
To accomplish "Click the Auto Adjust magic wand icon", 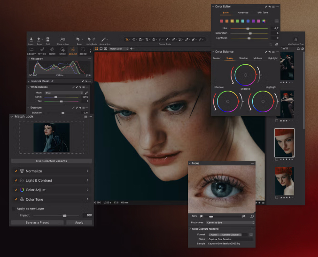I will (104, 40).
